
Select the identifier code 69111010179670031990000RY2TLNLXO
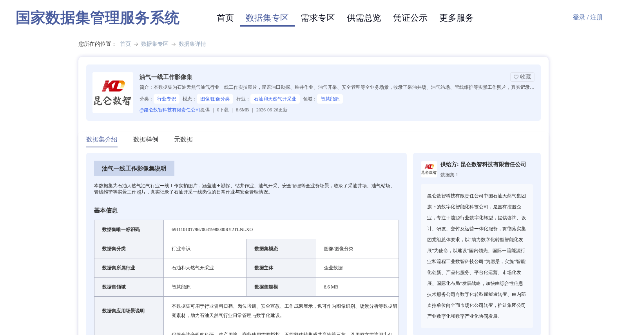pyautogui.click(x=212, y=229)
